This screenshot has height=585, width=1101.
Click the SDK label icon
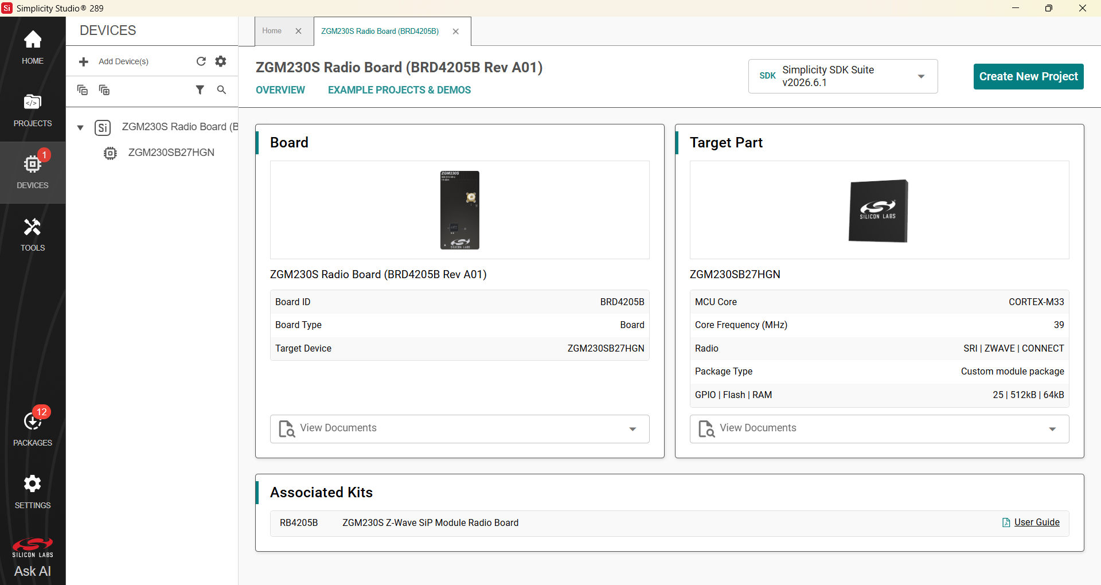[x=767, y=76]
